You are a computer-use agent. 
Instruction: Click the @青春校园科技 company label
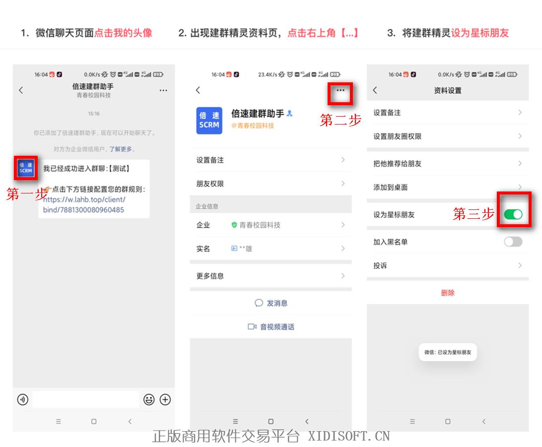253,126
